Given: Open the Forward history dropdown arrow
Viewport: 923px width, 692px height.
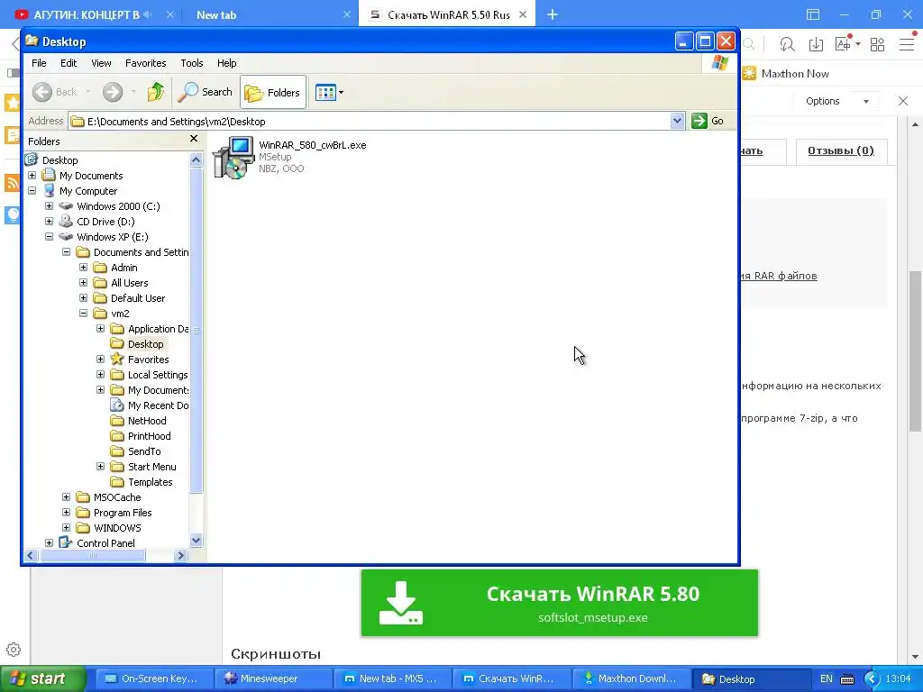Looking at the screenshot, I should 133,92.
